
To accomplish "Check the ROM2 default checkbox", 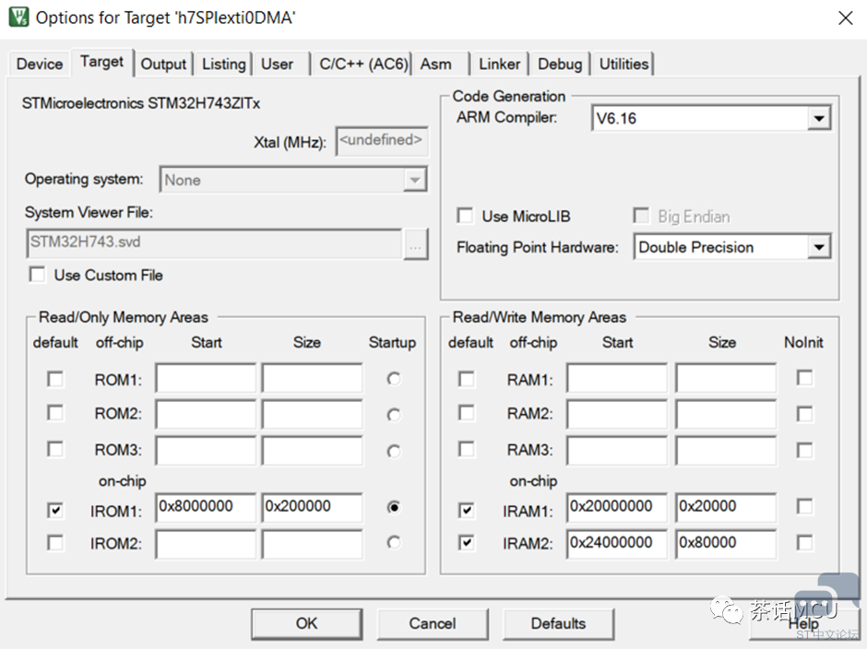I will tap(55, 413).
